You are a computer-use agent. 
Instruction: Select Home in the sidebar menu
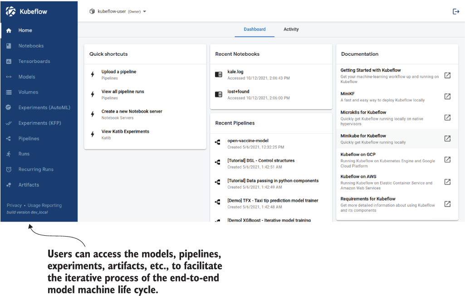(x=39, y=30)
